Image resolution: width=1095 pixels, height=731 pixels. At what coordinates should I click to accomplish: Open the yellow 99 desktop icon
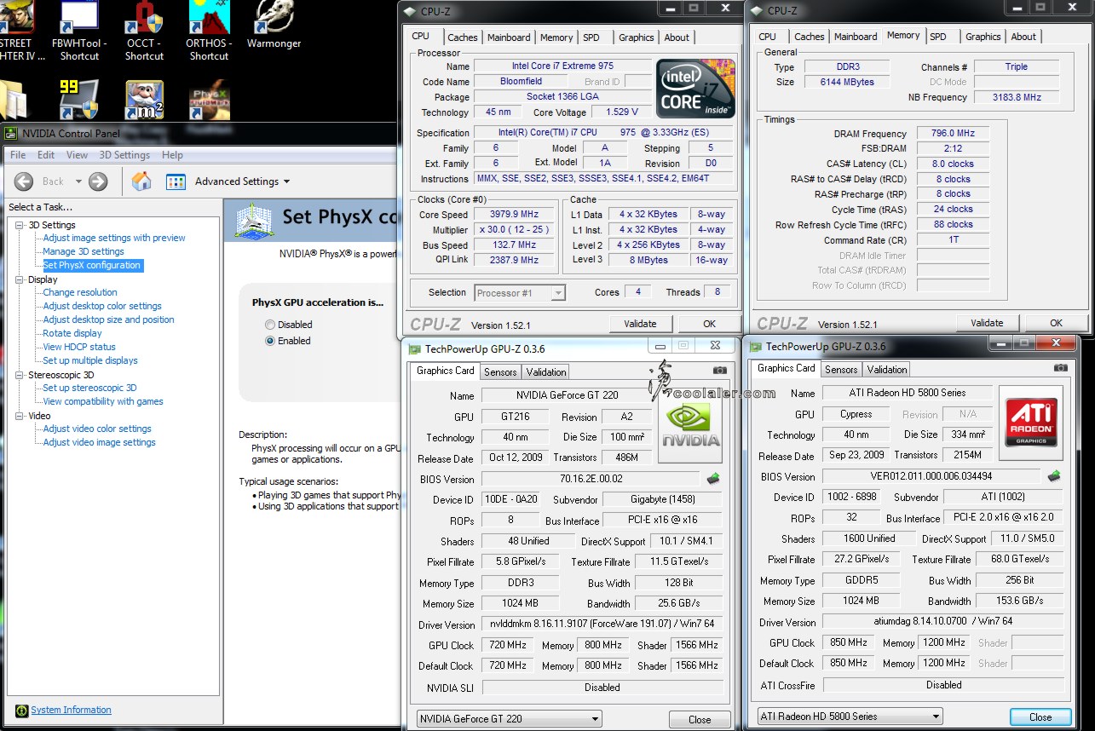79,101
